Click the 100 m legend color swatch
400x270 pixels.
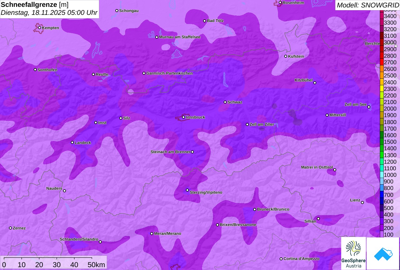(x=382, y=234)
